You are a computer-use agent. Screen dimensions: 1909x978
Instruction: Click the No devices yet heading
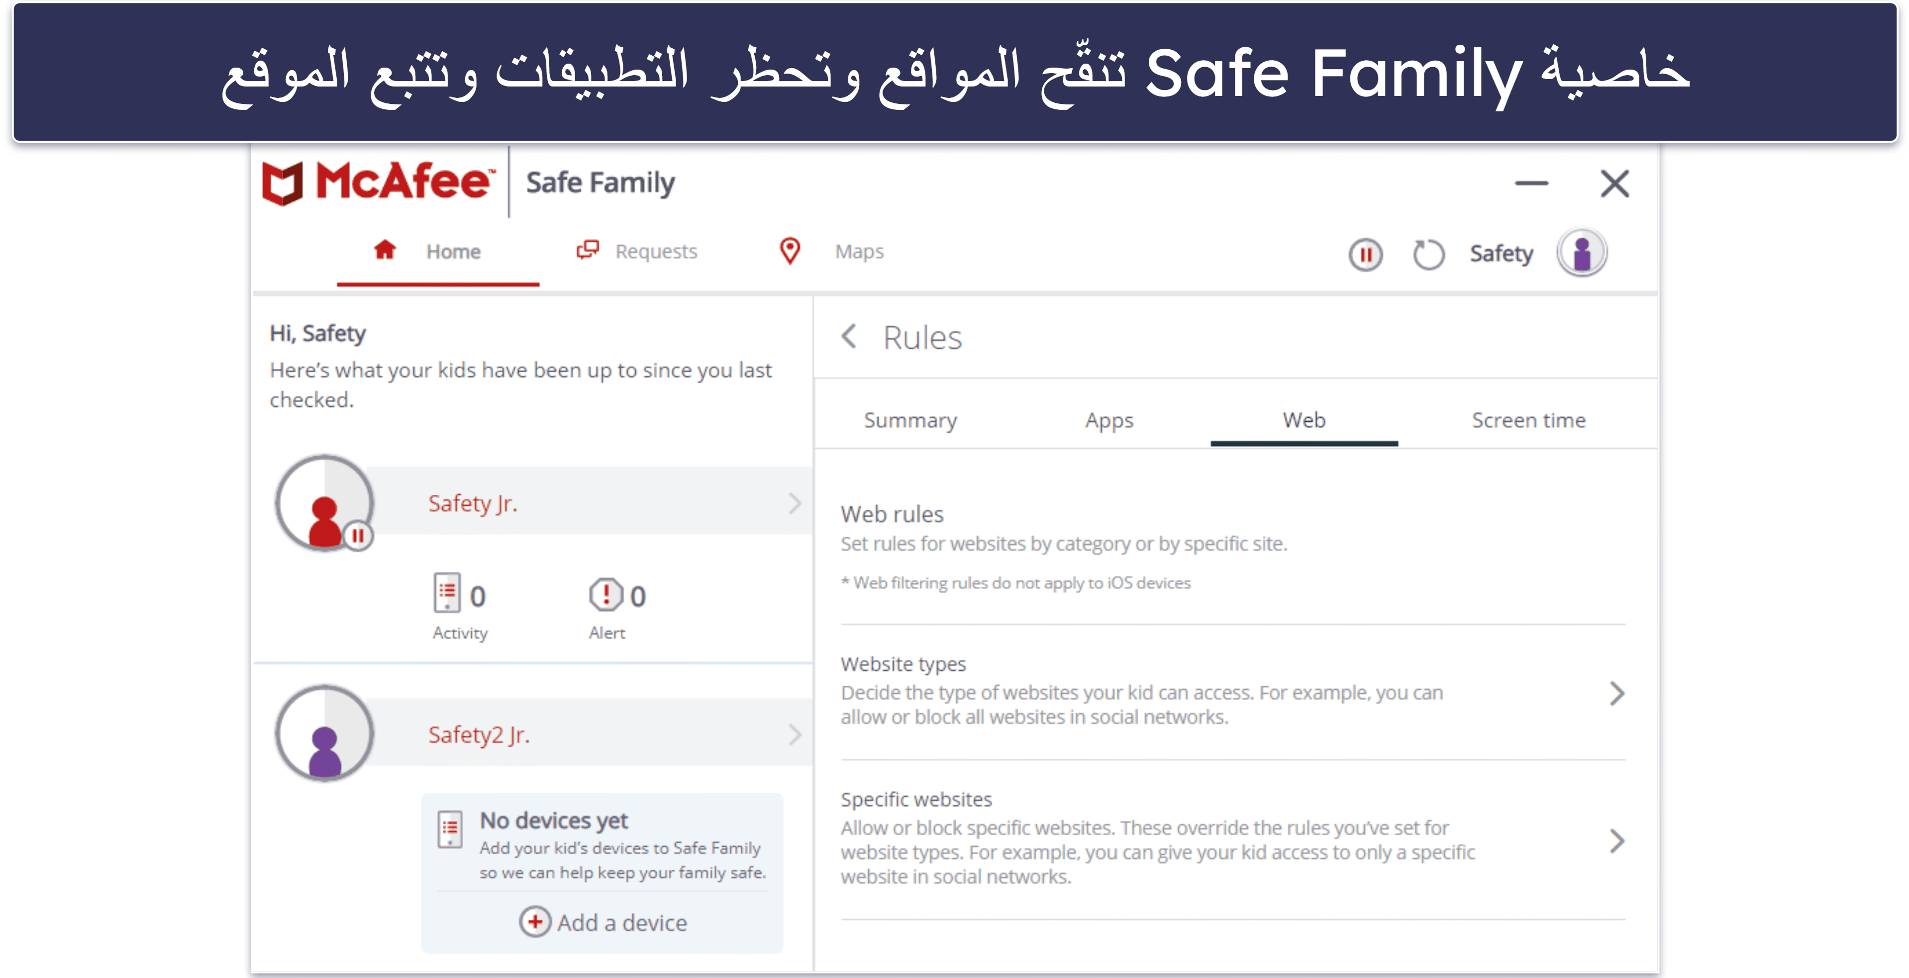click(554, 820)
